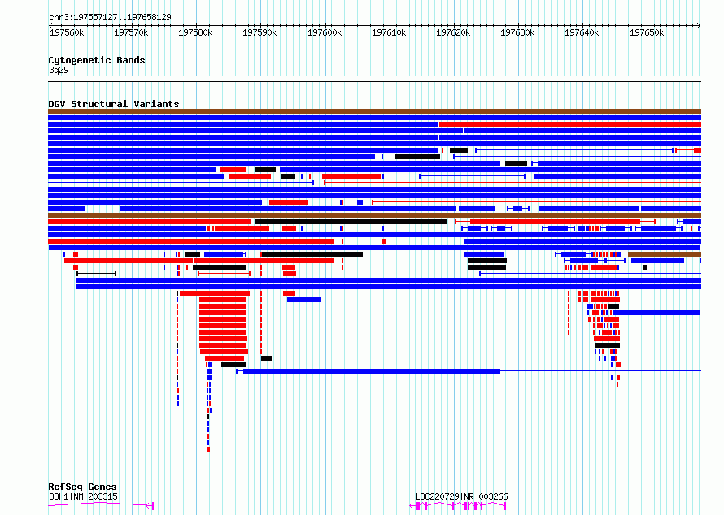Click the ruler's left arrowhead
The height and width of the screenshot is (515, 724).
click(x=50, y=25)
